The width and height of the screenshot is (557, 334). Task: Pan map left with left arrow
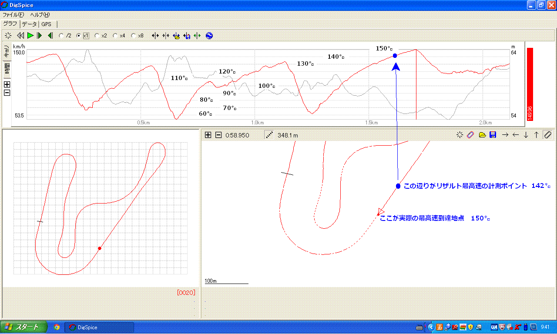(x=516, y=135)
